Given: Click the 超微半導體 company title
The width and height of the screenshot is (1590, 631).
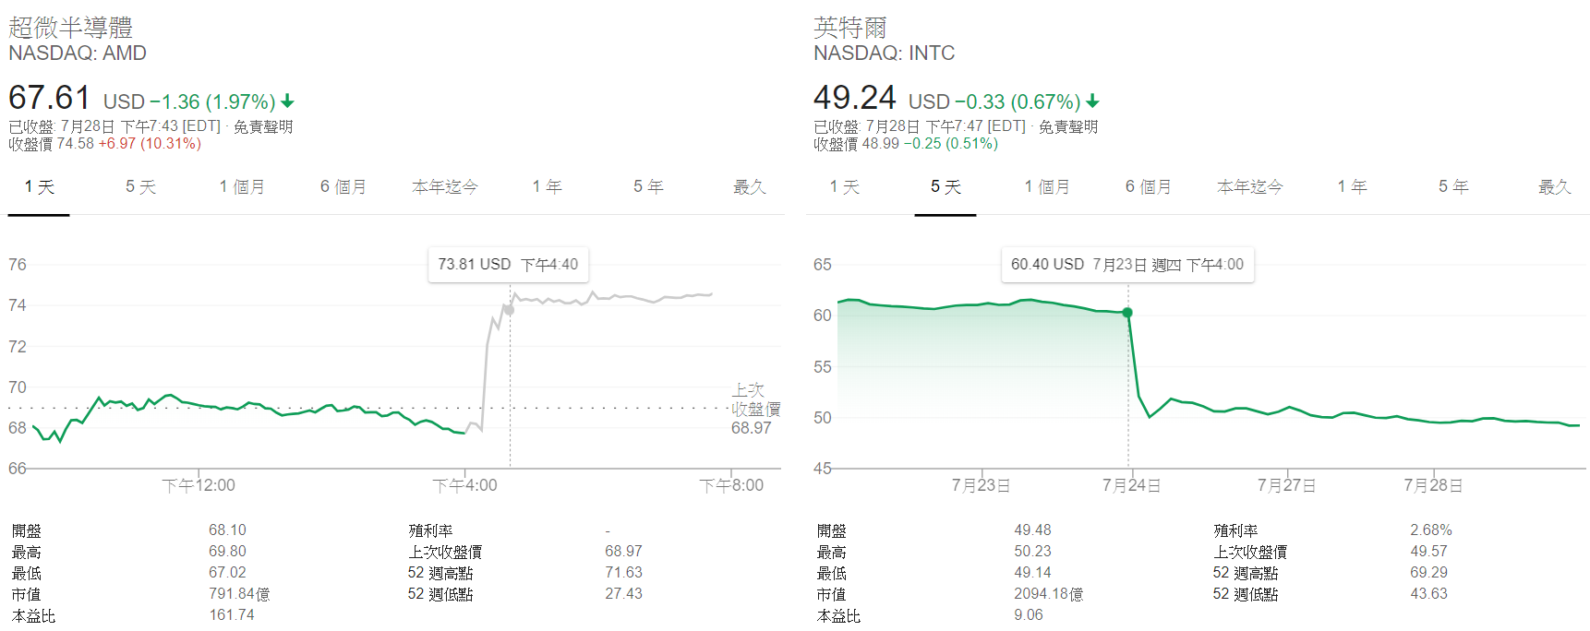Looking at the screenshot, I should click(71, 28).
